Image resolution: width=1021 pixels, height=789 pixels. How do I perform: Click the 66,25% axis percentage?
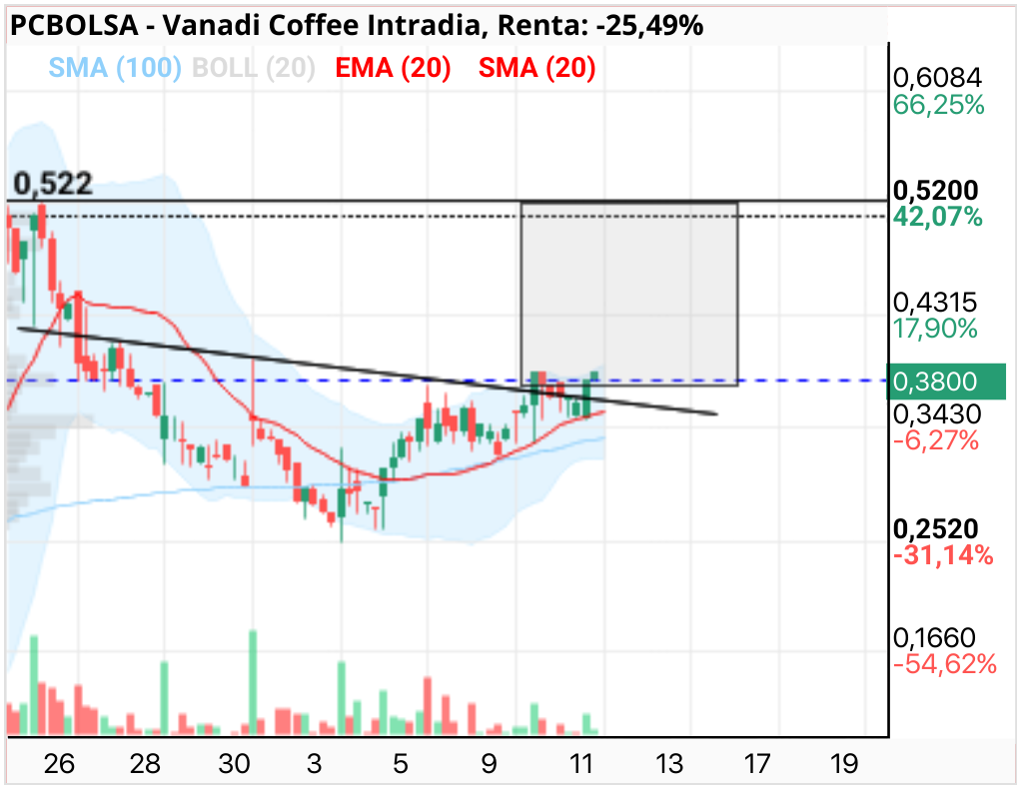(938, 105)
